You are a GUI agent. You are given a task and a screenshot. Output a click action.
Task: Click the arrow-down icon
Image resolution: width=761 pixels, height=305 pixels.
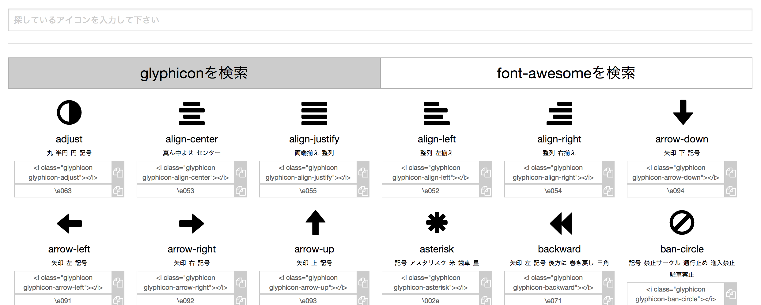[x=683, y=112]
